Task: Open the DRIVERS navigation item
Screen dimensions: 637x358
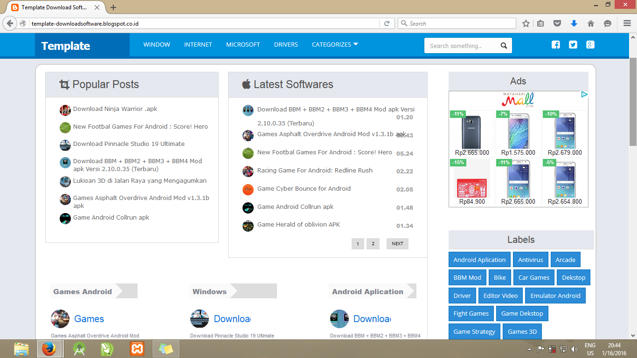Action: 286,44
